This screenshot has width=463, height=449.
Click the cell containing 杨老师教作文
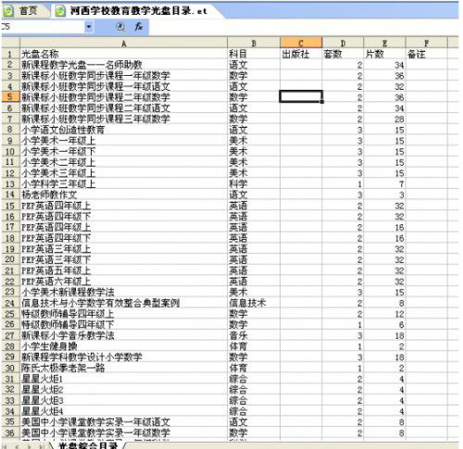tap(124, 194)
